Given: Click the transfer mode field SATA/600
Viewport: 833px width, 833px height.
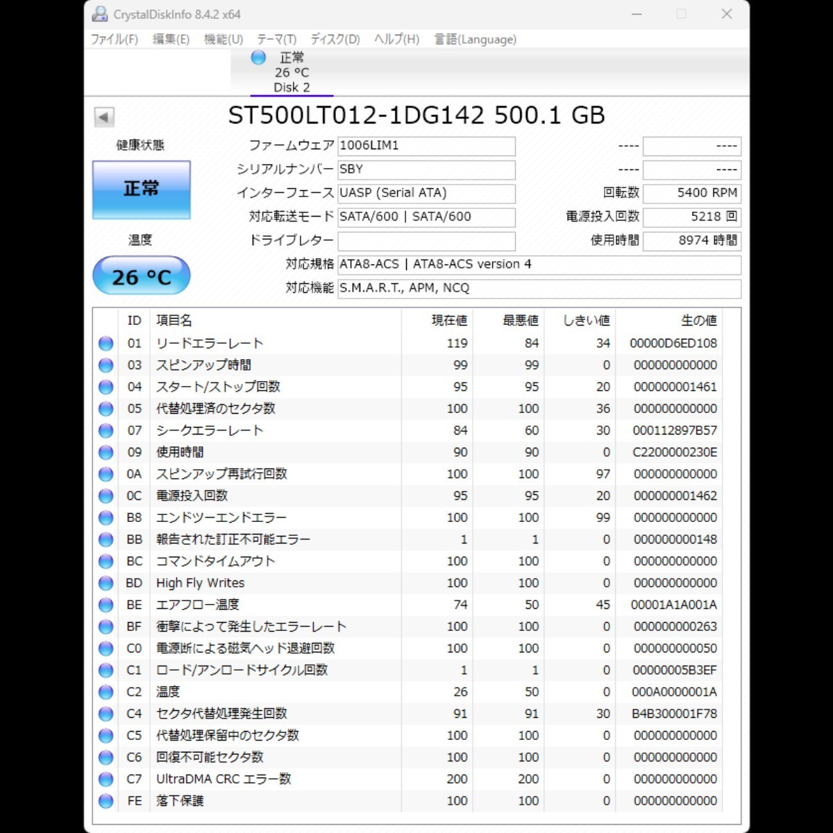Looking at the screenshot, I should (426, 217).
